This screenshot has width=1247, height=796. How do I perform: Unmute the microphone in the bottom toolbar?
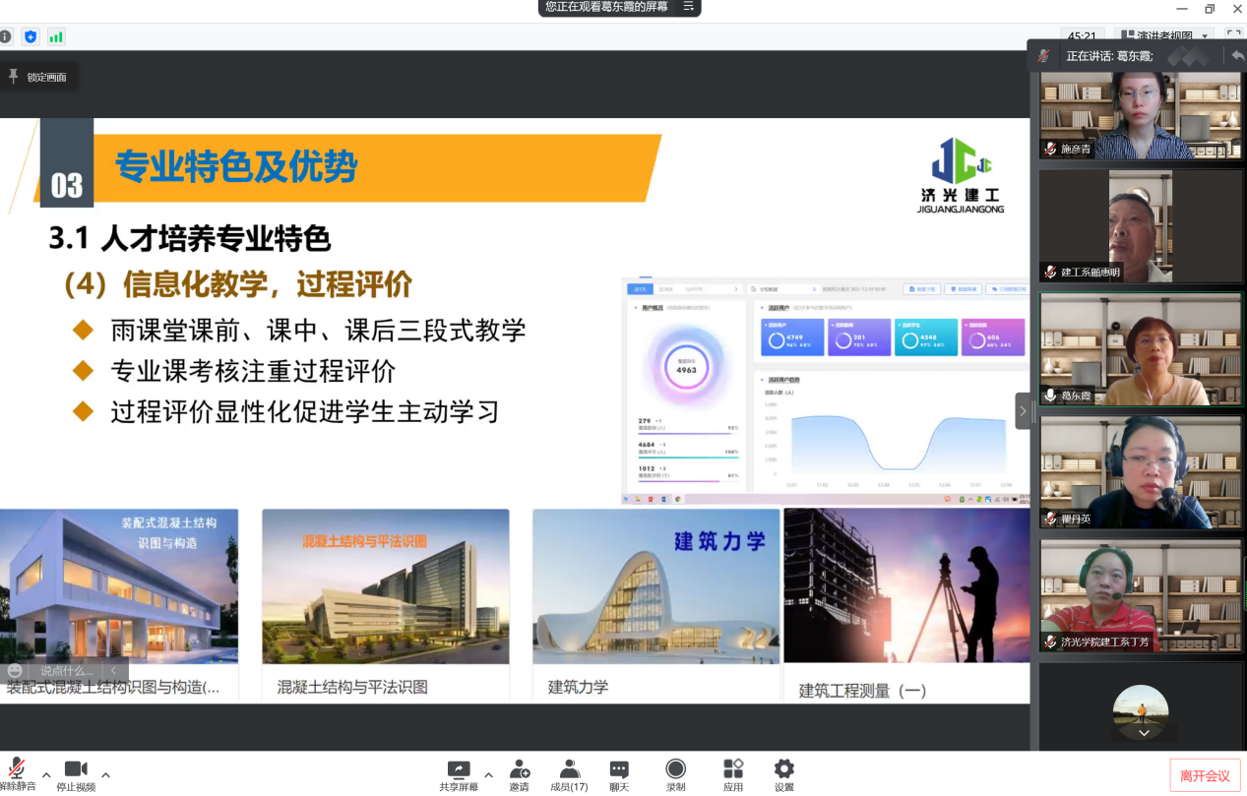(17, 770)
